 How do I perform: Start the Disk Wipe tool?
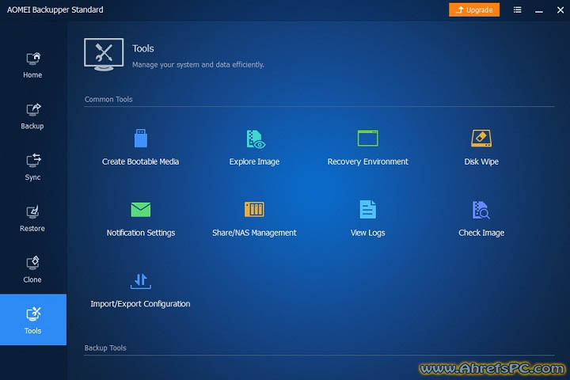point(481,147)
